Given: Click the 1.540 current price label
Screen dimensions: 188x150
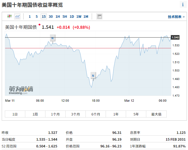Looking at the screenshot, I should point(176,37).
